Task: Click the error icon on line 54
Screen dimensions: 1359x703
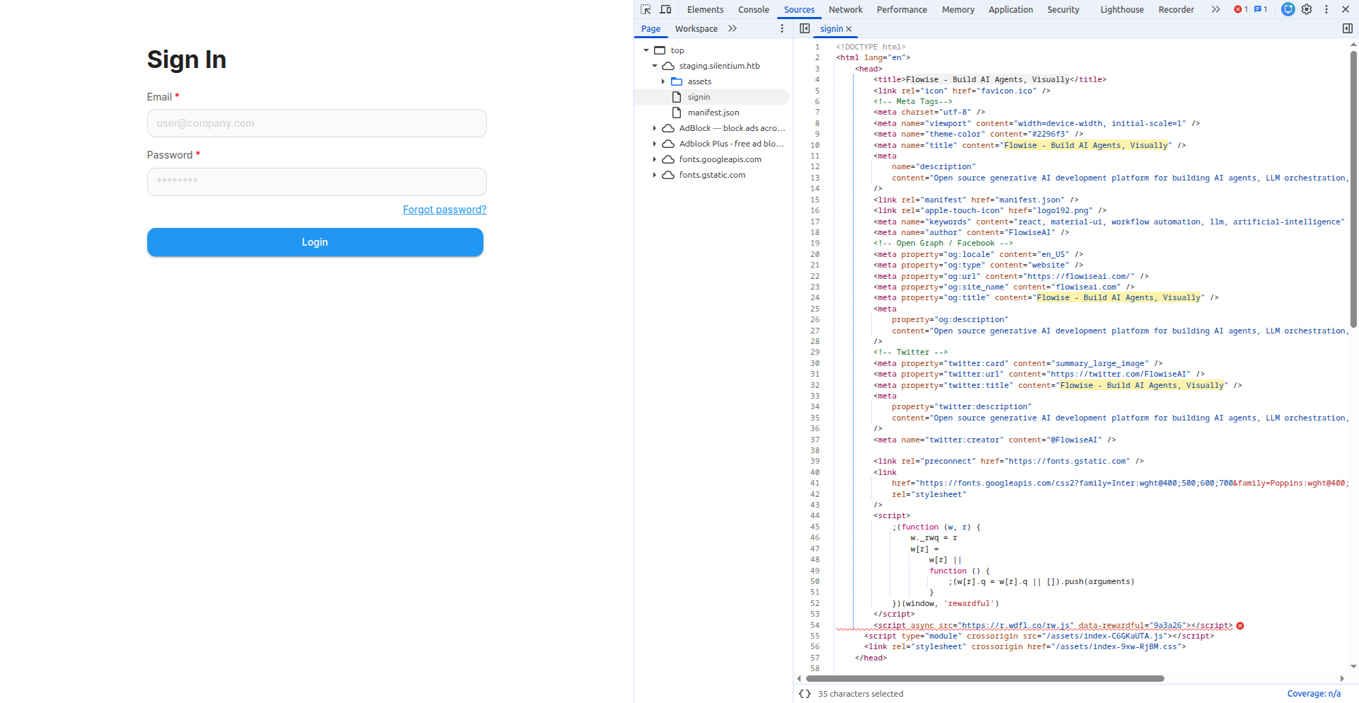Action: coord(1240,626)
